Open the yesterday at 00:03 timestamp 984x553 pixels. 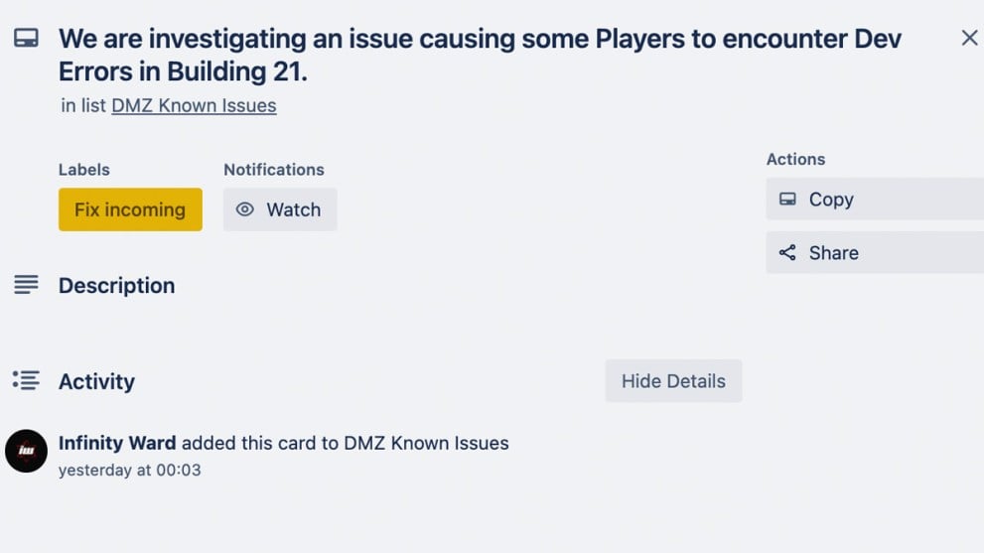129,471
